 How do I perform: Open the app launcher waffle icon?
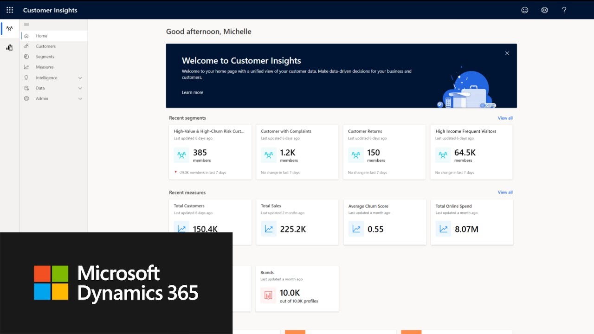coord(10,10)
